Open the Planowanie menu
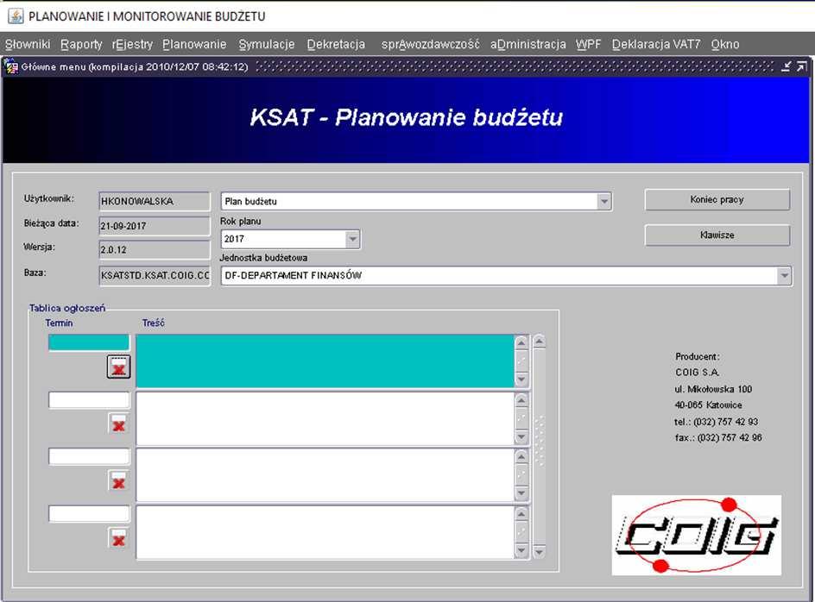This screenshot has width=815, height=602. (194, 44)
